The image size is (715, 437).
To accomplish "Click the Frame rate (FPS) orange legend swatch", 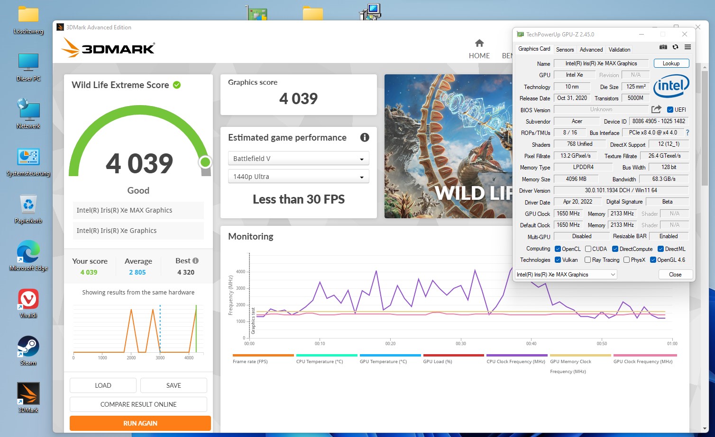I will click(x=263, y=355).
